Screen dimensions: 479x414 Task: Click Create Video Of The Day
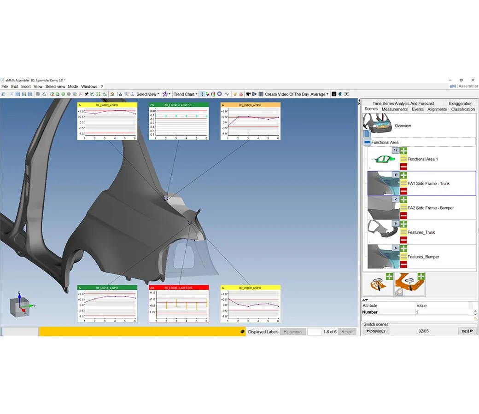tap(286, 94)
